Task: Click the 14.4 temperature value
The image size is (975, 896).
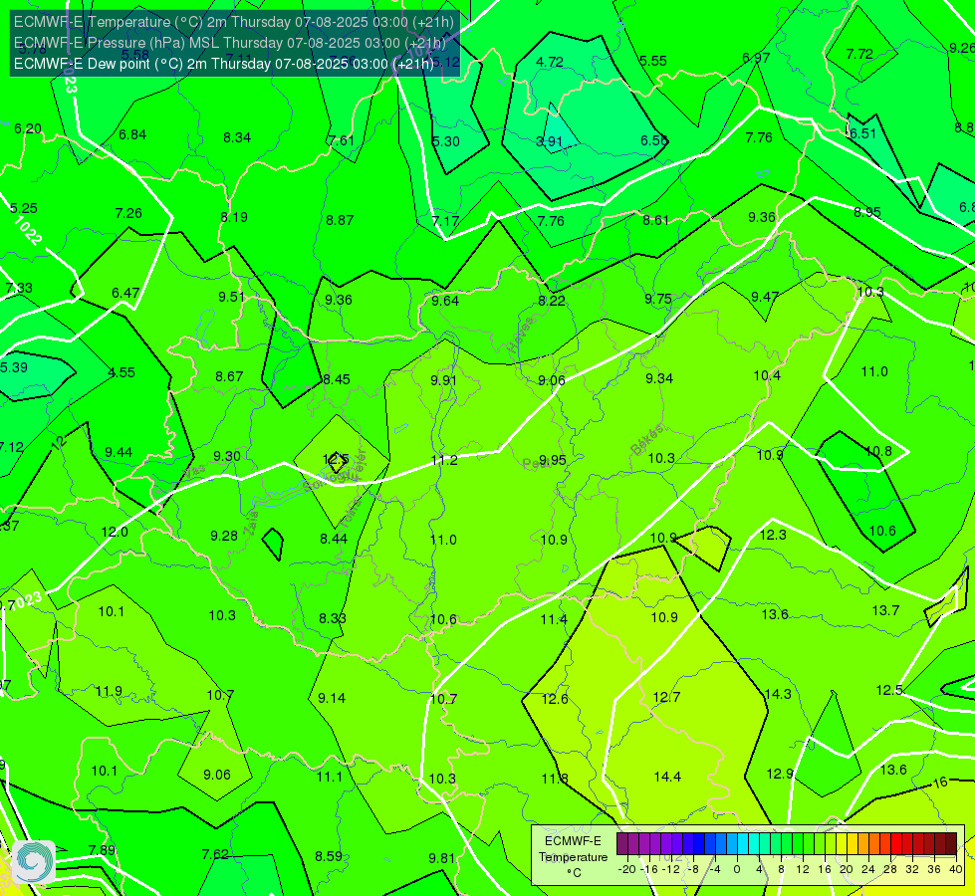Action: pyautogui.click(x=667, y=777)
